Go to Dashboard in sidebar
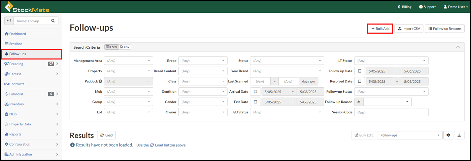 coord(31,34)
